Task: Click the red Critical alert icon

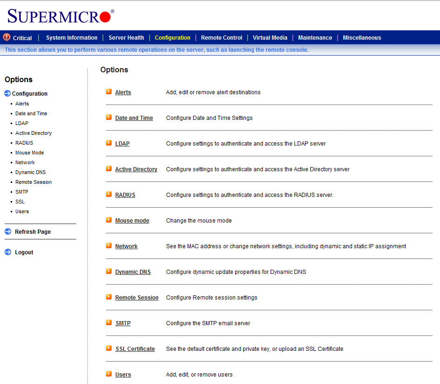Action: (7, 37)
